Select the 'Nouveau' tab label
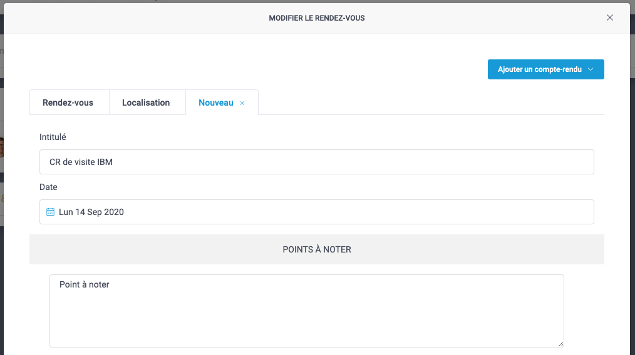 click(x=215, y=102)
